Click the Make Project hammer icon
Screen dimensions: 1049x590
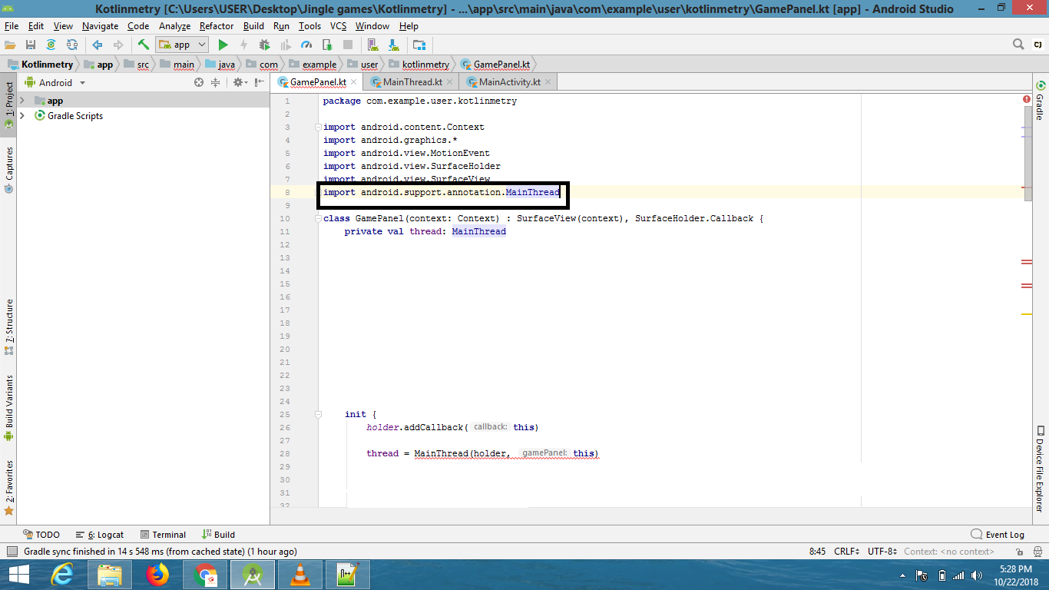[143, 45]
